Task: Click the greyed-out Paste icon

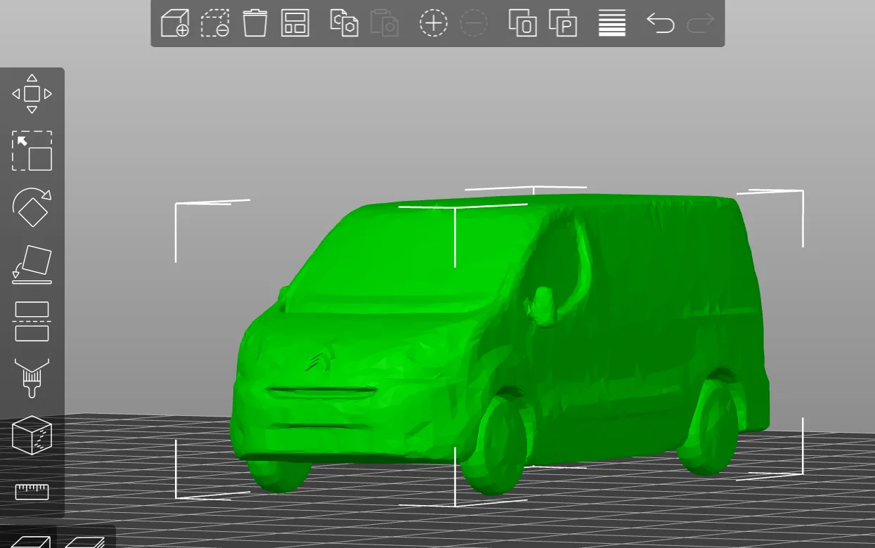Action: pyautogui.click(x=384, y=23)
